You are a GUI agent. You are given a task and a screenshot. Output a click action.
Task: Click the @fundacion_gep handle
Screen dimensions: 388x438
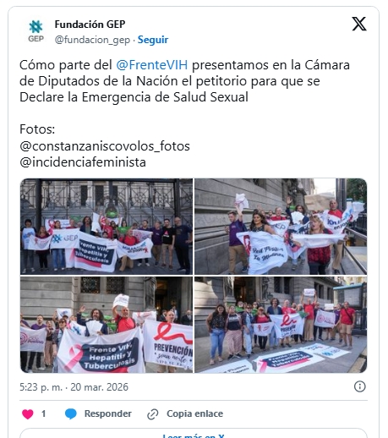(x=92, y=40)
